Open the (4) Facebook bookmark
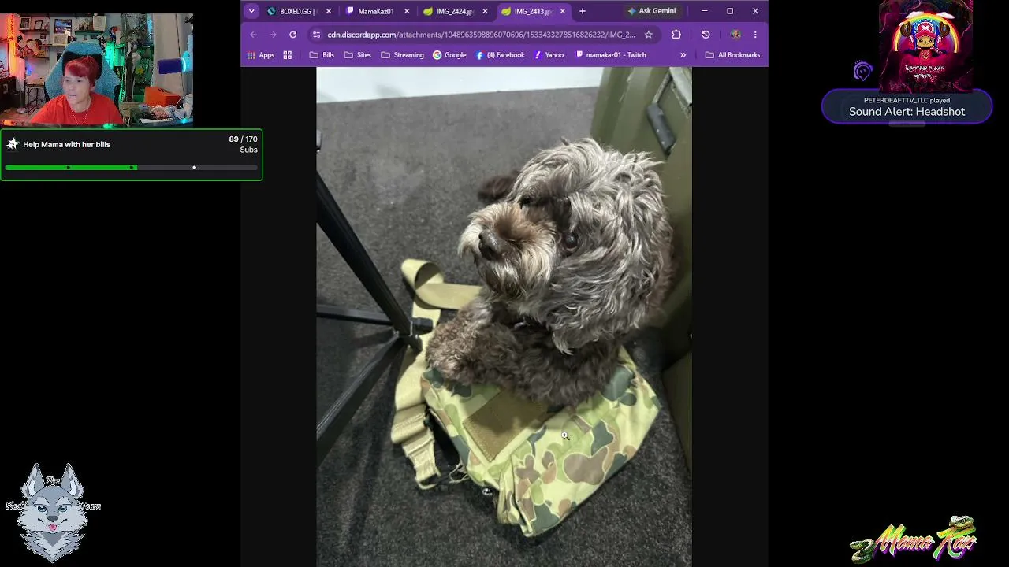 pyautogui.click(x=500, y=55)
